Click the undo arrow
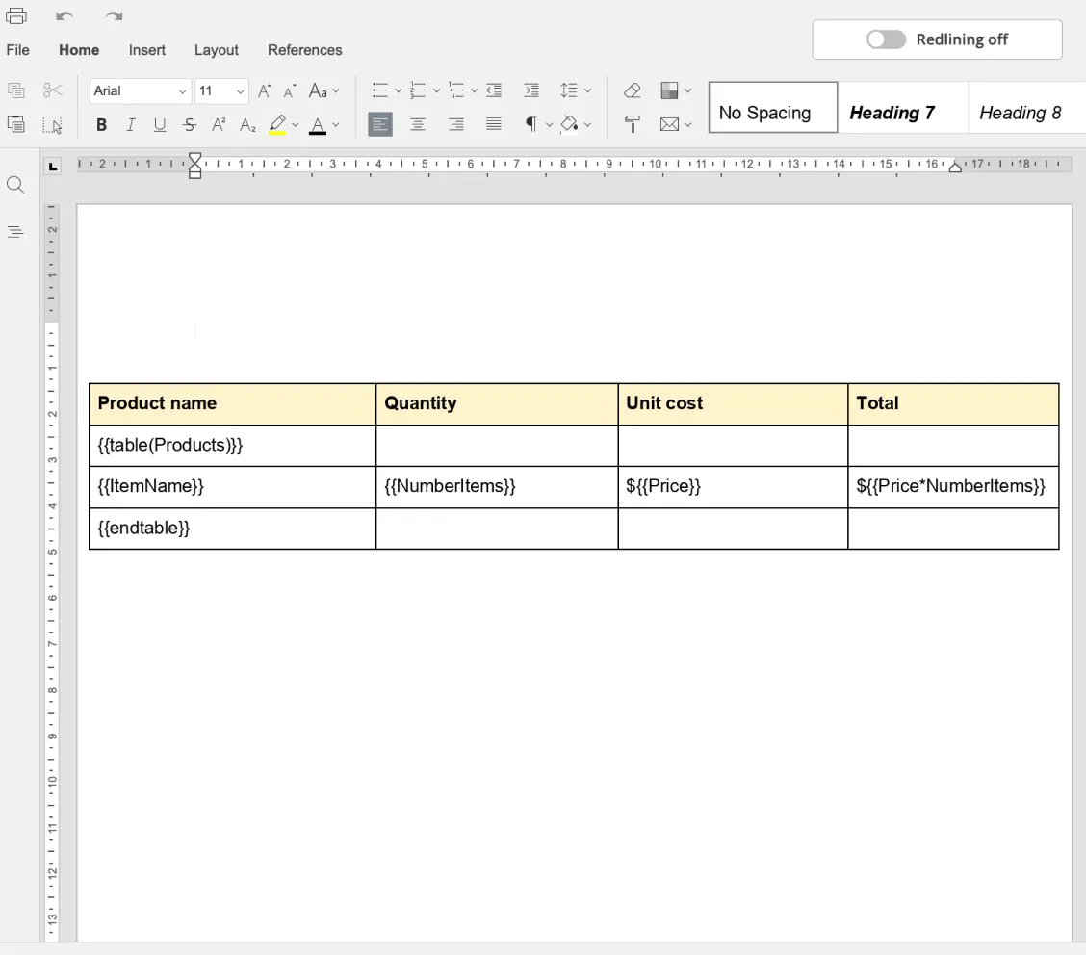1086x955 pixels. (x=64, y=14)
